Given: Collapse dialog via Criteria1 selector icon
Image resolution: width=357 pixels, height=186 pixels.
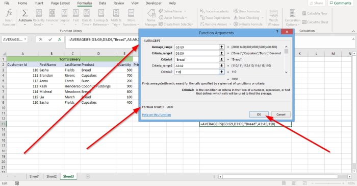Looking at the screenshot, I should [221, 59].
